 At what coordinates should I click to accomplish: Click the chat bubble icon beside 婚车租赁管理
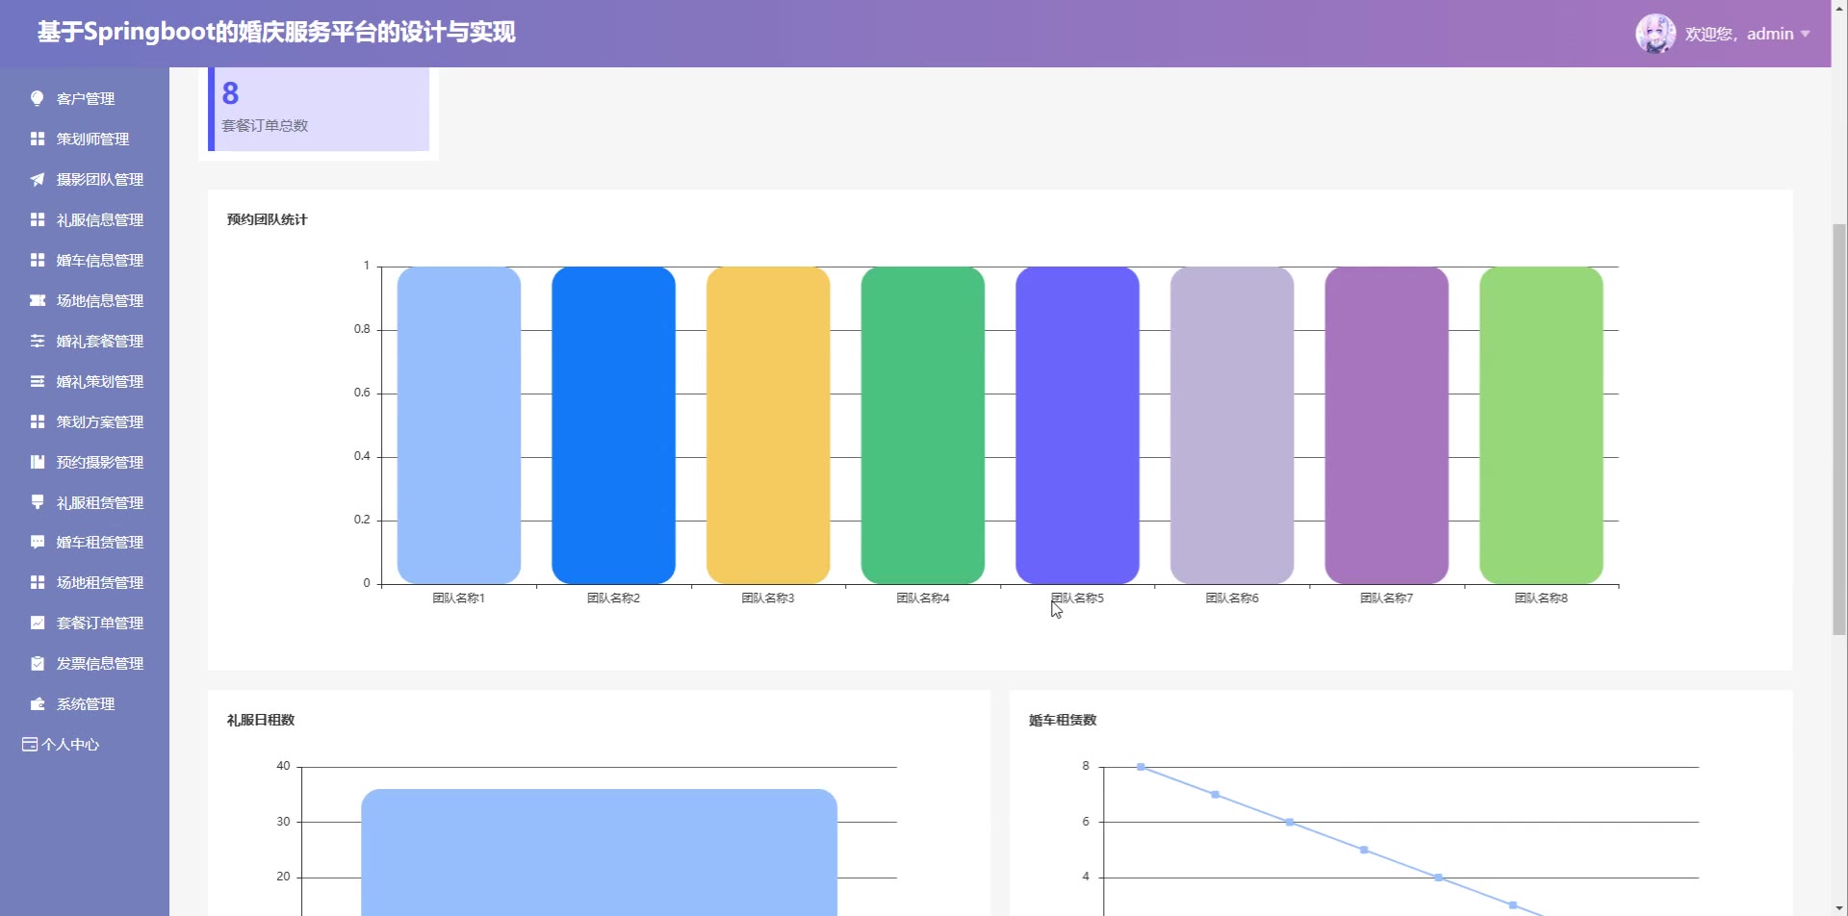click(x=38, y=543)
